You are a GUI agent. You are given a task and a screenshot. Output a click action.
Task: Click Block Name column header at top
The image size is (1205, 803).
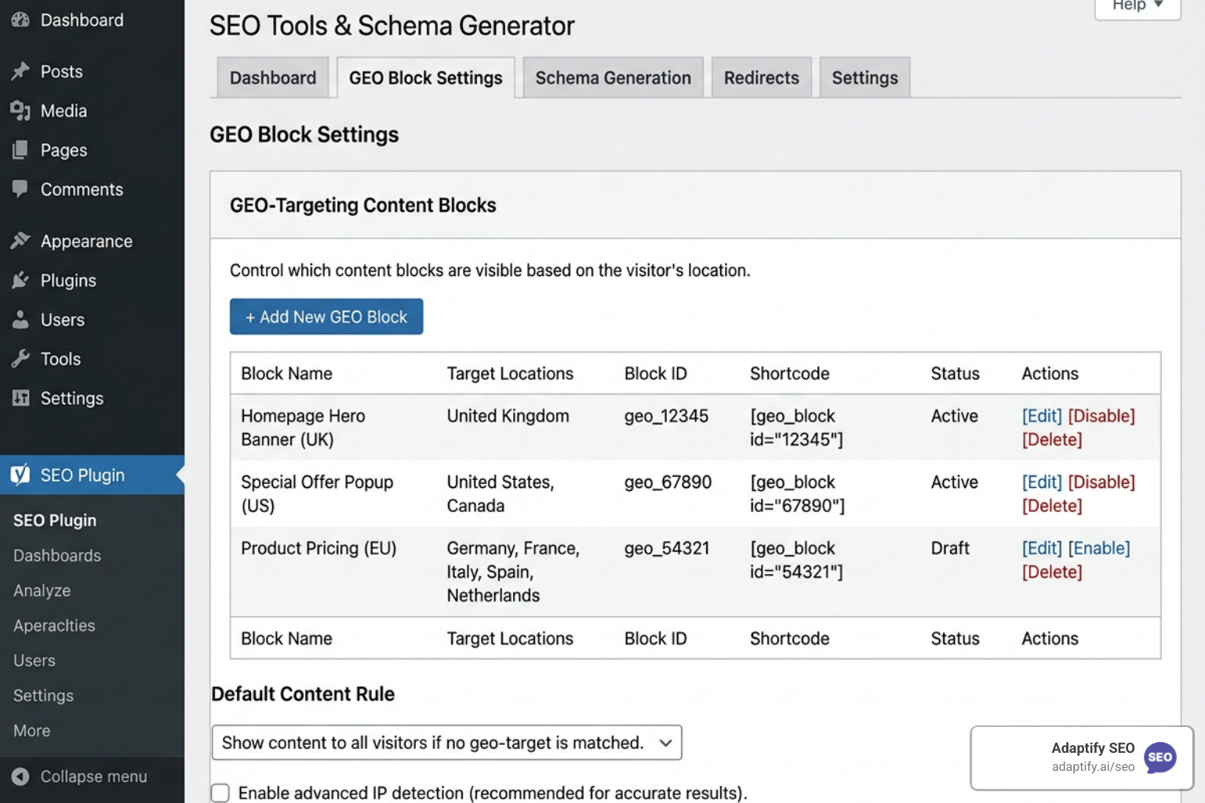click(x=286, y=373)
